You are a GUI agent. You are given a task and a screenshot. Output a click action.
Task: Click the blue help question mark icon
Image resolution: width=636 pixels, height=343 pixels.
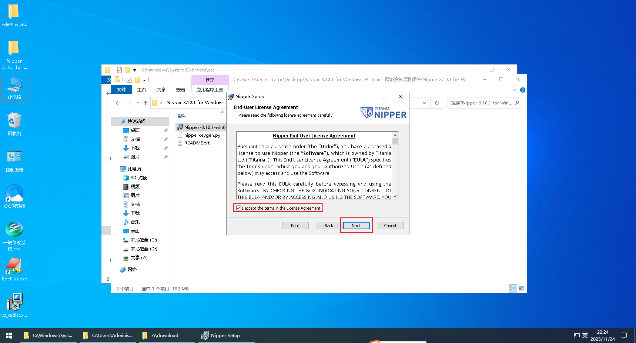click(x=522, y=90)
